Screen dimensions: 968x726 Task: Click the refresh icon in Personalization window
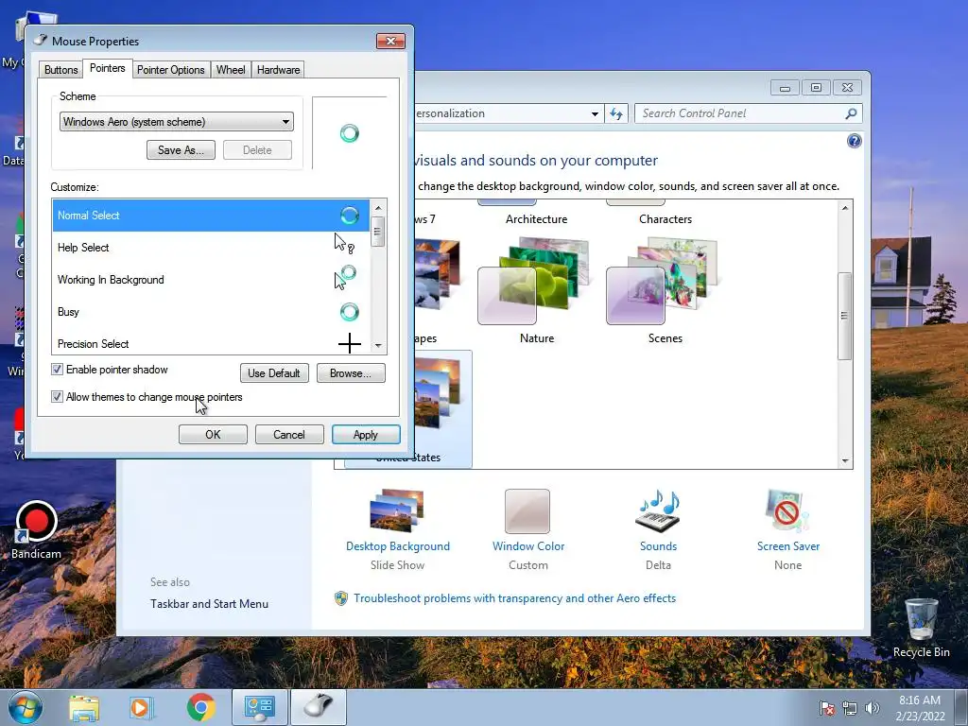[x=616, y=113]
